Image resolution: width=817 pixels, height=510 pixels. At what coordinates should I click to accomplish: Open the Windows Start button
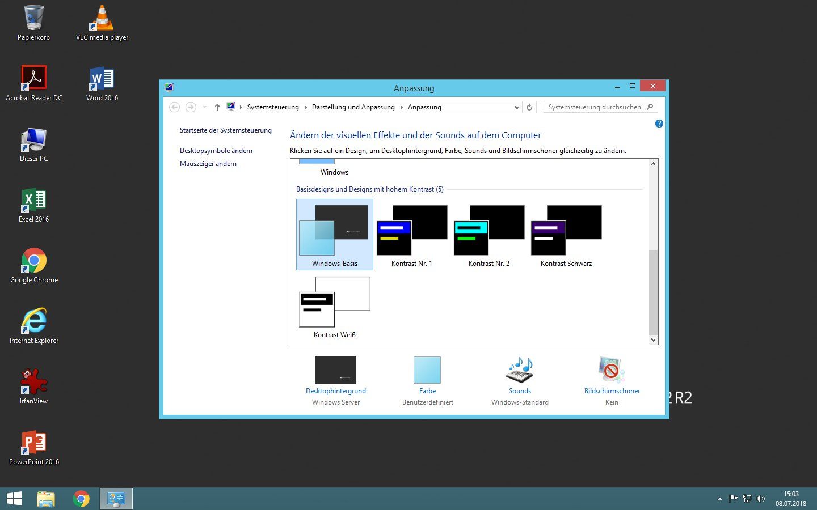pos(14,499)
